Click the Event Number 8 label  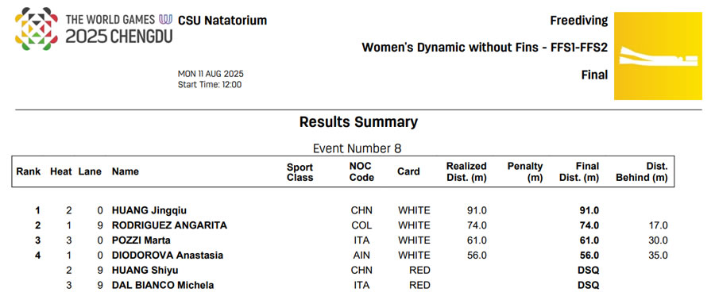(357, 148)
